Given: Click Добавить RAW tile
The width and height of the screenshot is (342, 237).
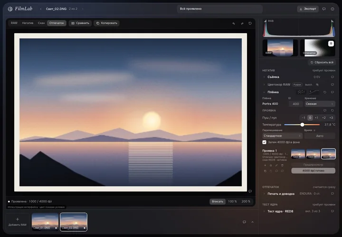Looking at the screenshot, I should [18, 222].
